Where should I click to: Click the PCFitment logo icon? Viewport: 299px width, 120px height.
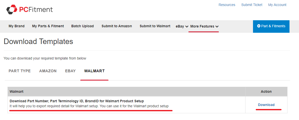pyautogui.click(x=11, y=9)
